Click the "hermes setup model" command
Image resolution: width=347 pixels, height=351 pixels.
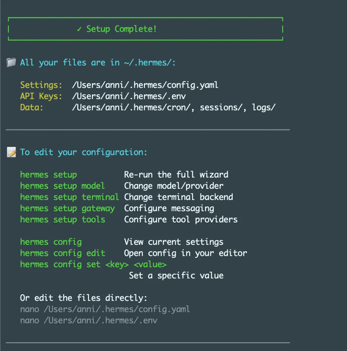tap(62, 186)
